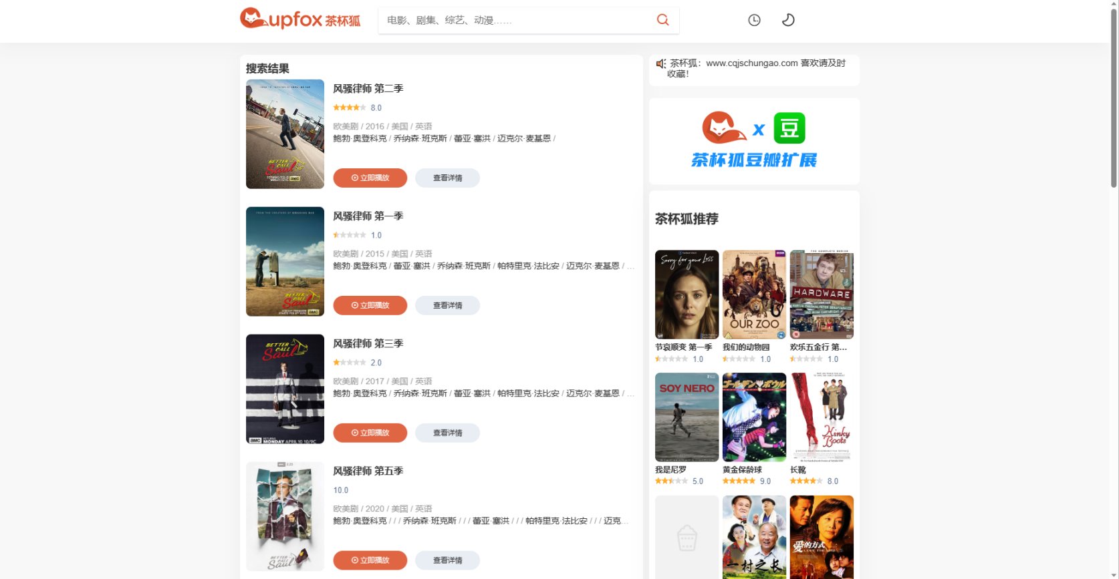Play 风骚律师 第三季 now
This screenshot has height=579, width=1119.
coord(370,433)
